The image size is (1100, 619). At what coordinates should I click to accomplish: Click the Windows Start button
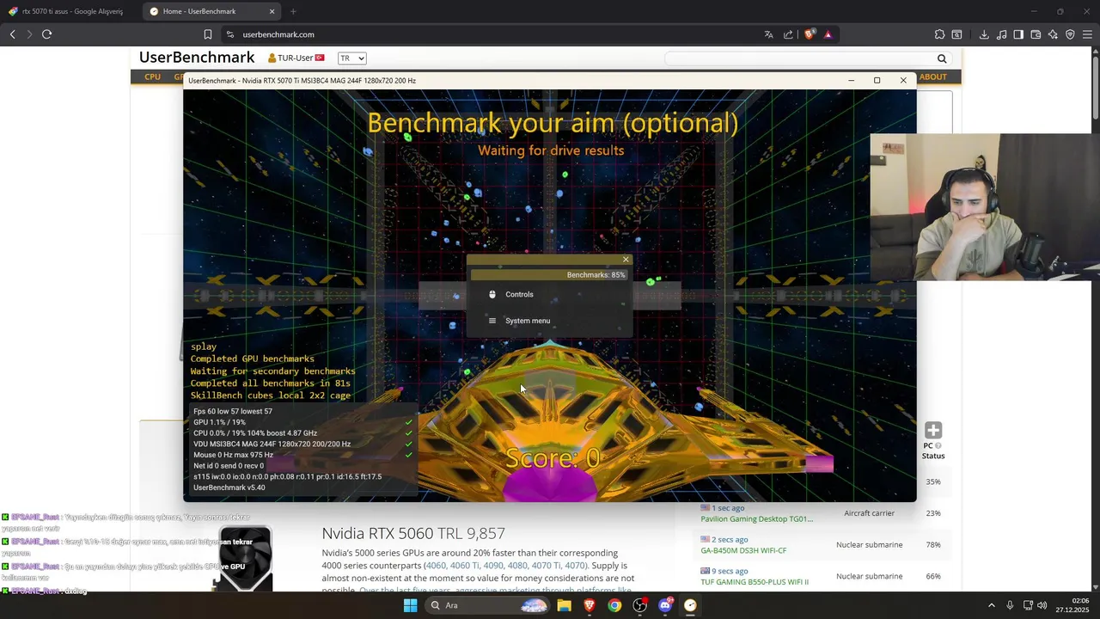click(410, 605)
